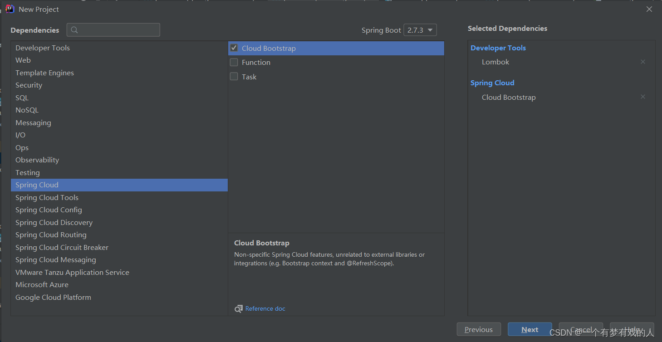Select VMware Tanzu Application Service category

[x=119, y=272]
